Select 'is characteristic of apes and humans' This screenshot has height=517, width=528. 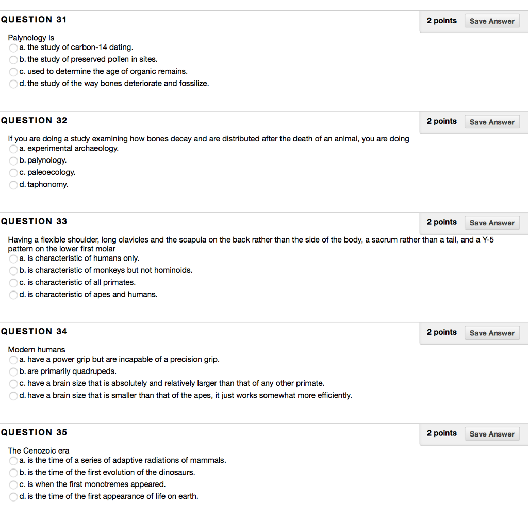(13, 295)
